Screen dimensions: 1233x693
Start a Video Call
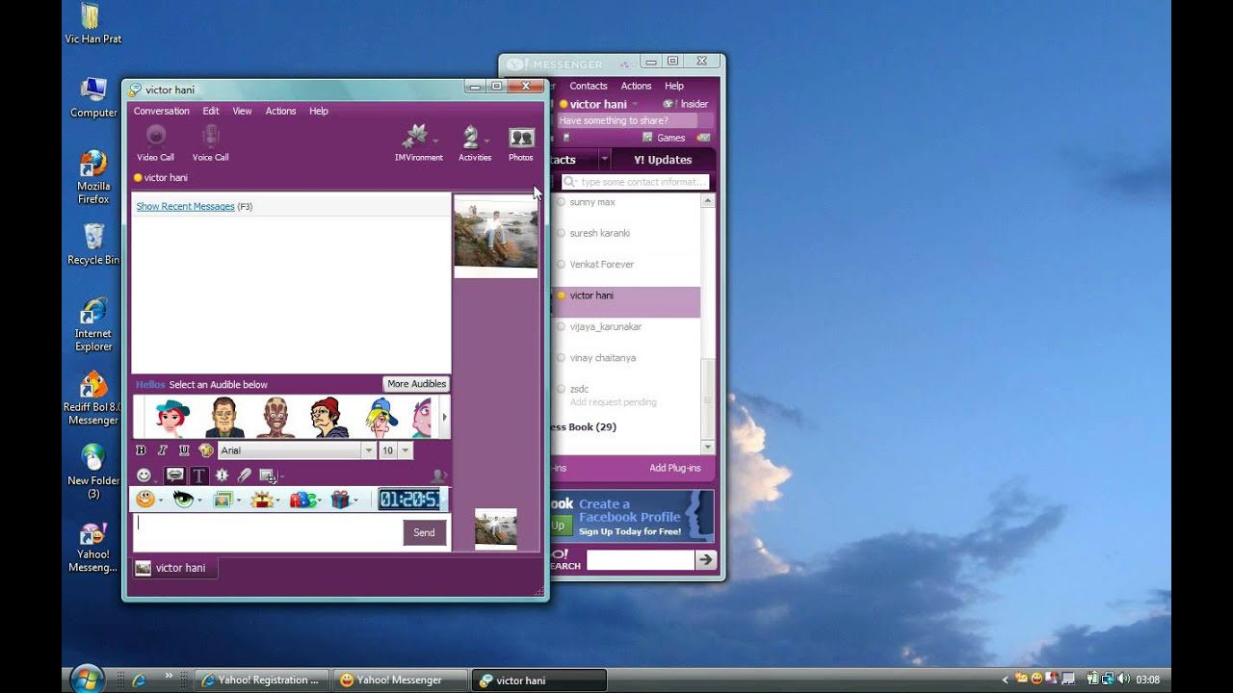tap(155, 142)
